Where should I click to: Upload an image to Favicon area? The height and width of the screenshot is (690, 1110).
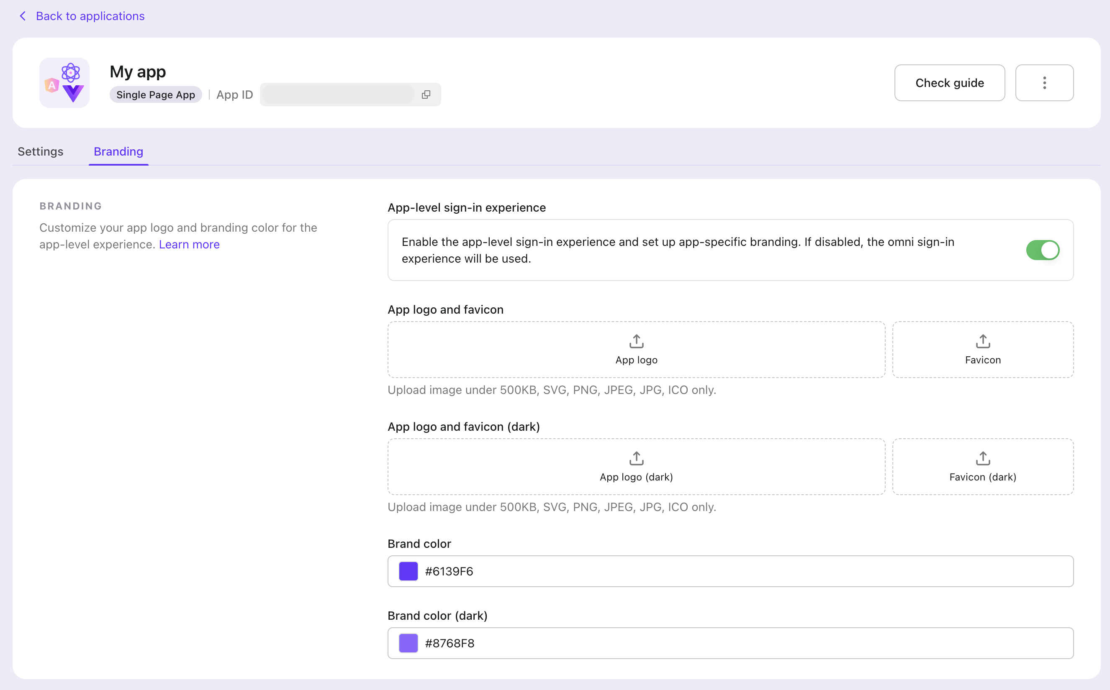click(983, 350)
